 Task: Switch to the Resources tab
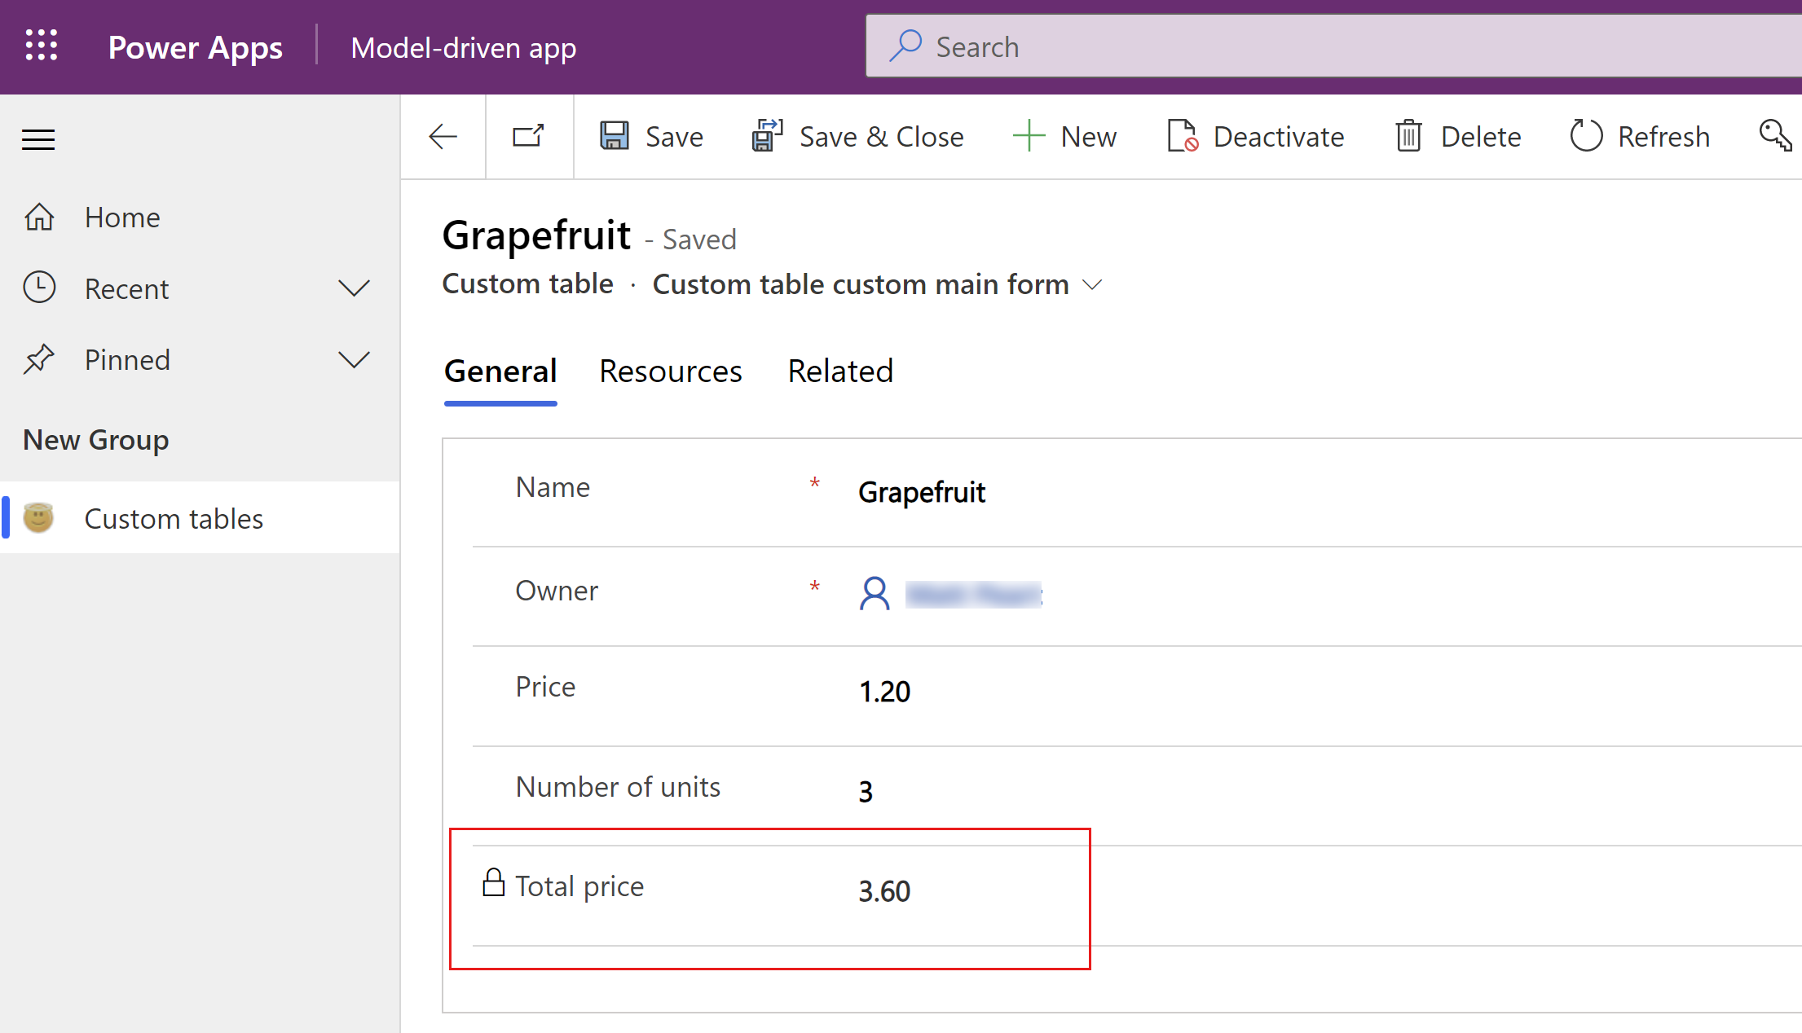click(671, 370)
